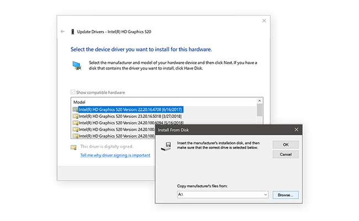The width and height of the screenshot is (359, 221).
Task: Click the 'This driver is digitally signed' text
Action: click(107, 146)
